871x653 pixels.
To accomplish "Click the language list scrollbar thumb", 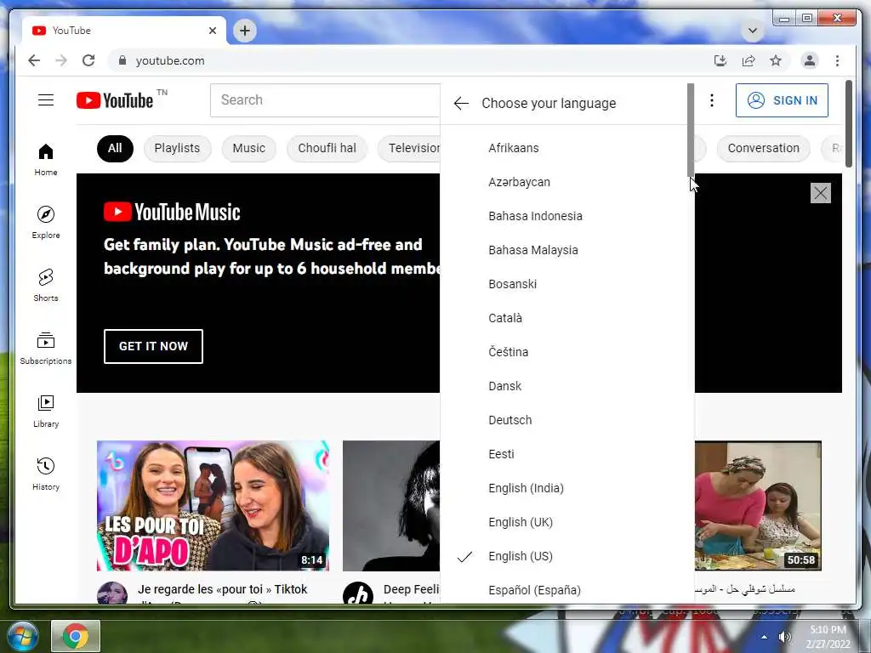I will (x=691, y=130).
